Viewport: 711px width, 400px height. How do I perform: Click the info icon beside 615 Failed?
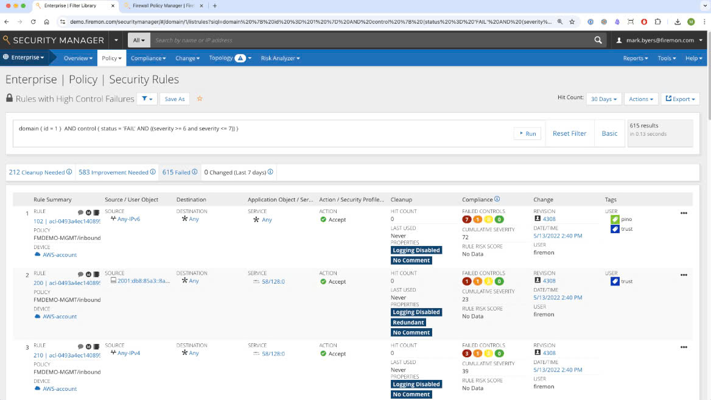[x=195, y=172]
